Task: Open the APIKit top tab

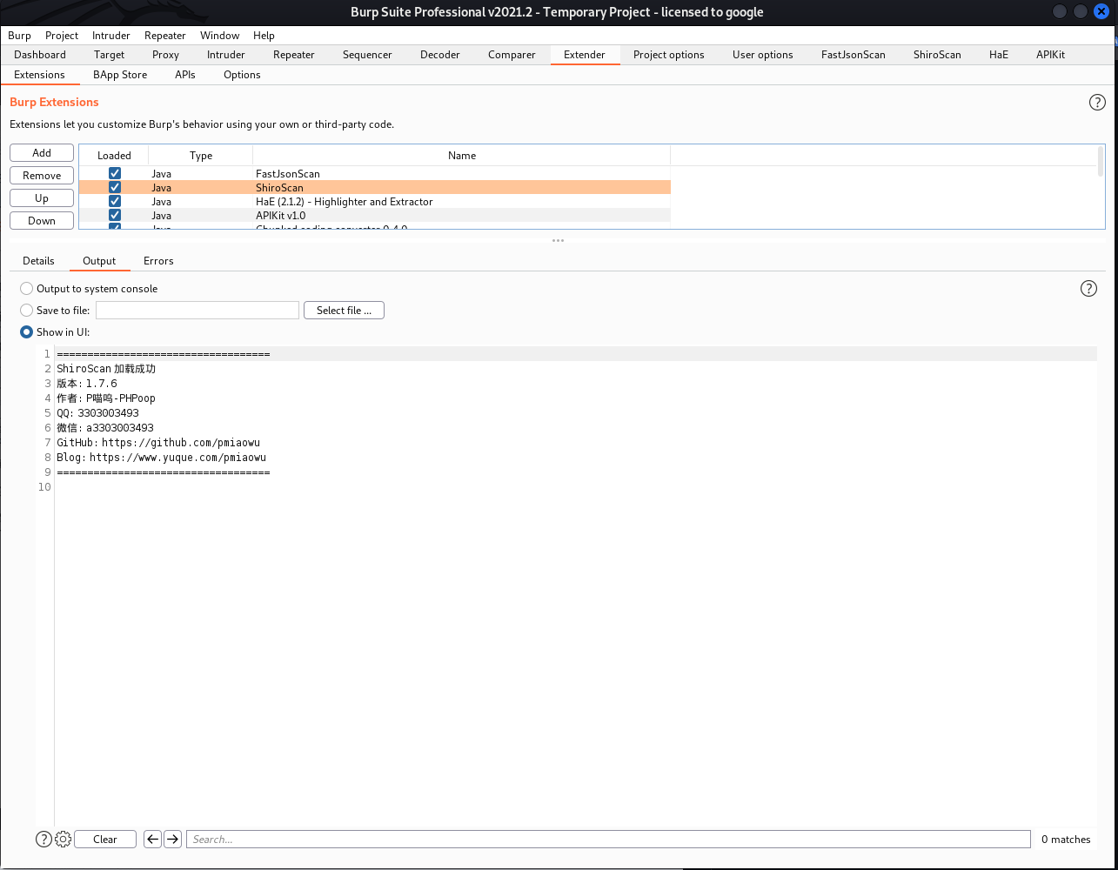Action: 1050,54
